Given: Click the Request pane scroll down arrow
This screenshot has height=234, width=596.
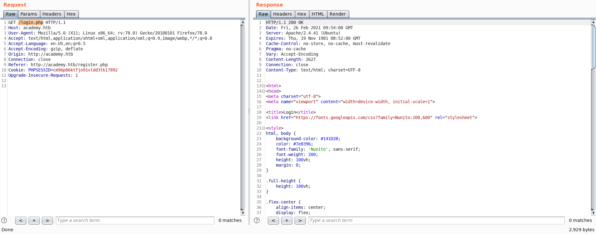Looking at the screenshot, I should [x=243, y=213].
